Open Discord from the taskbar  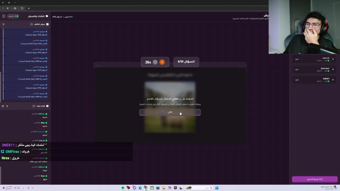134,188
